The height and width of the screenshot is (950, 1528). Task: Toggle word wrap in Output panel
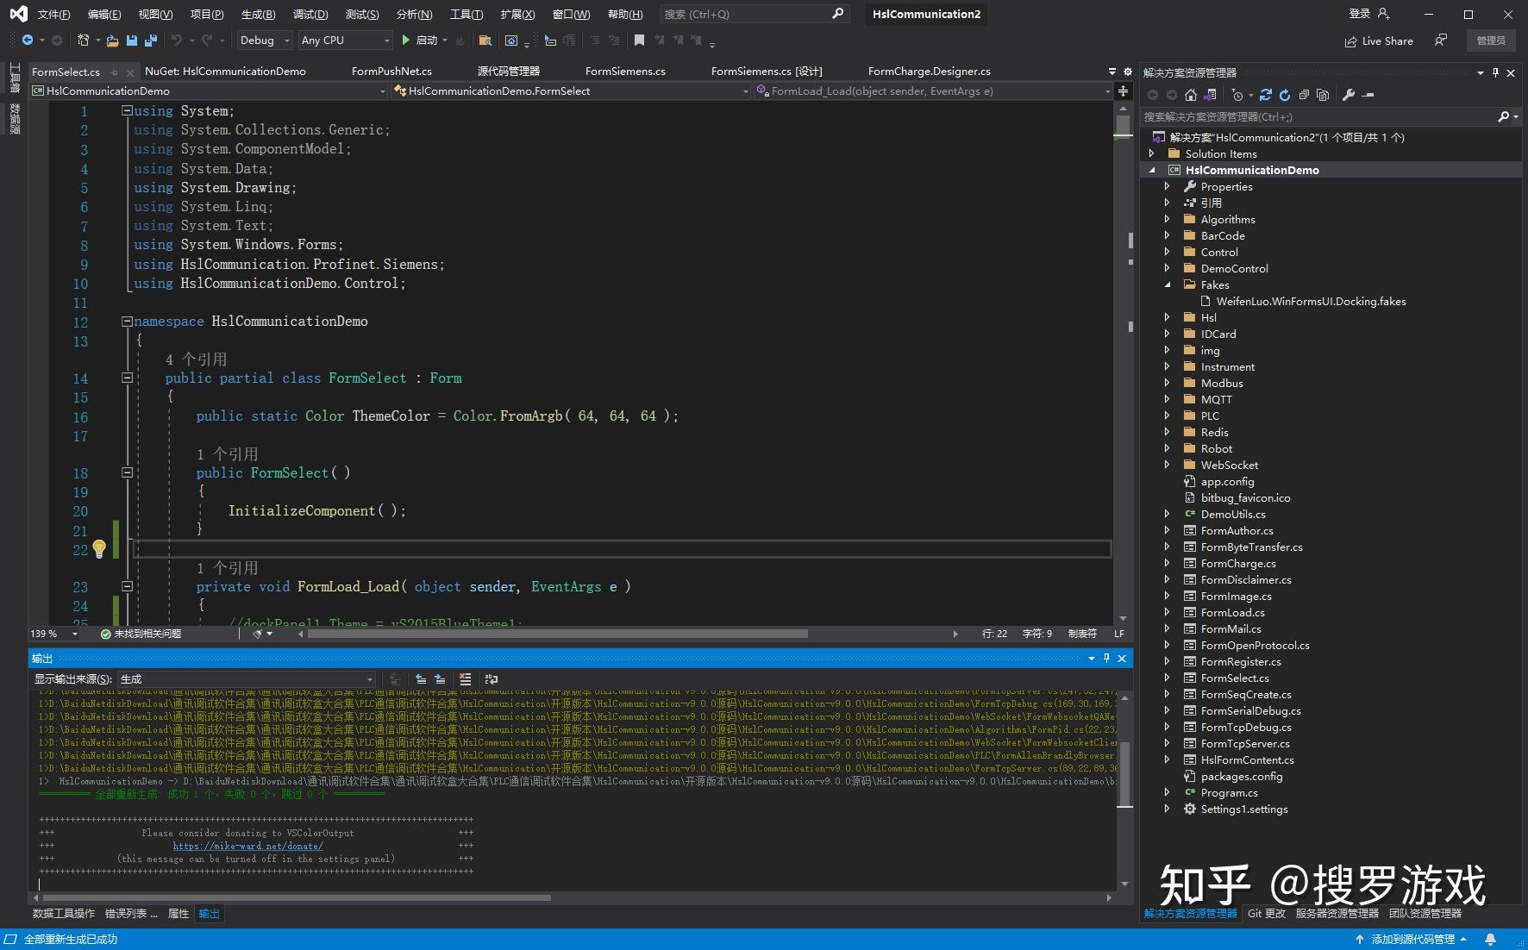click(492, 679)
